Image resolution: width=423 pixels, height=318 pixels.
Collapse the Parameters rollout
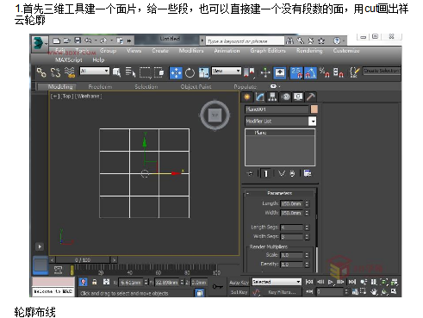[280, 193]
